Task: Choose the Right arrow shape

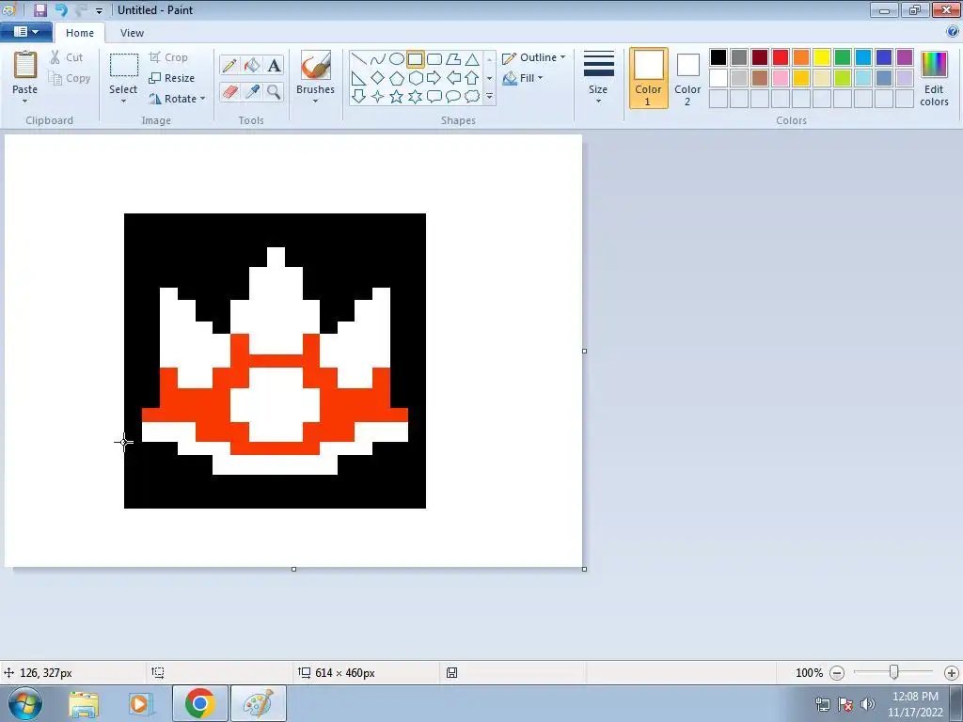Action: tap(434, 78)
